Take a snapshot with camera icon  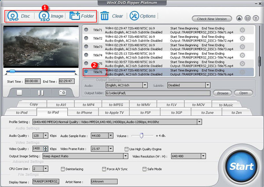pyautogui.click(x=62, y=92)
